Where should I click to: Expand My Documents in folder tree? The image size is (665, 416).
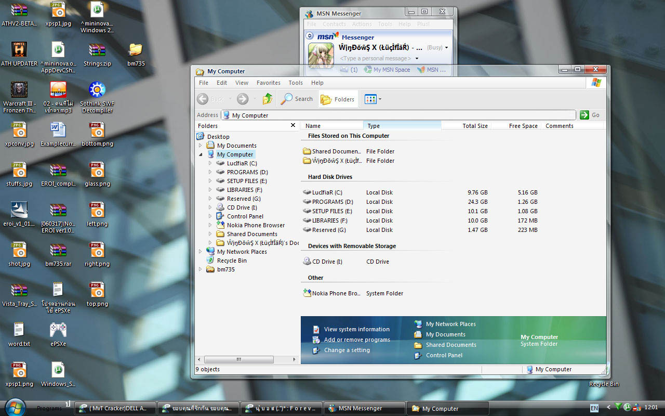click(201, 146)
